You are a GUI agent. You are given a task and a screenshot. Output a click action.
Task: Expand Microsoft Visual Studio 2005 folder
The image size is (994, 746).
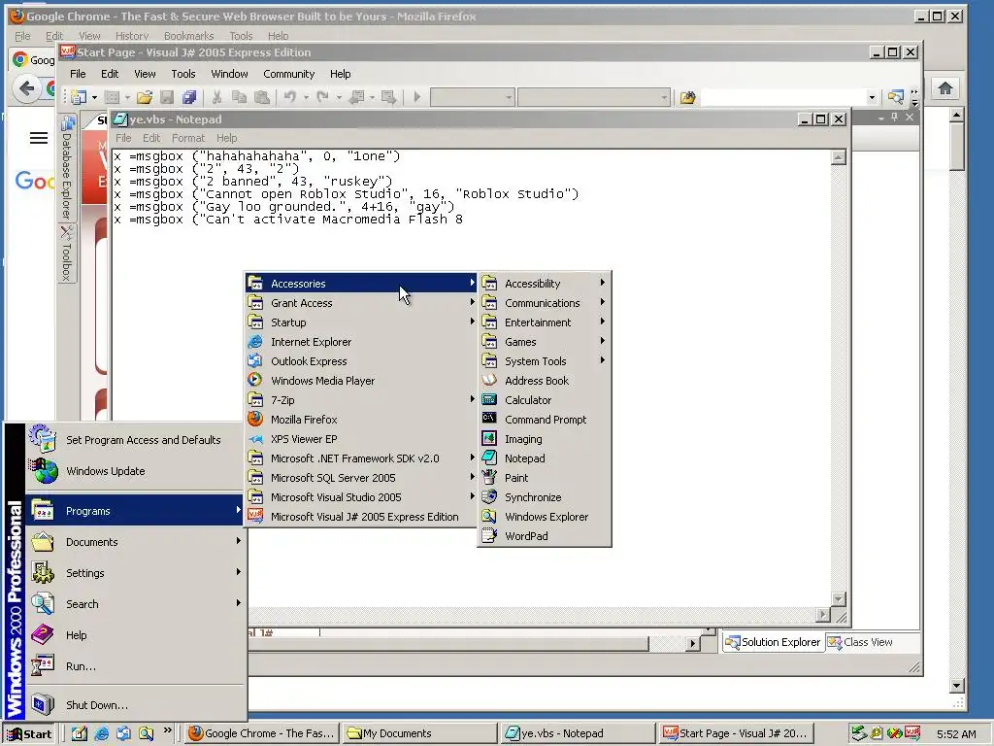pyautogui.click(x=361, y=497)
